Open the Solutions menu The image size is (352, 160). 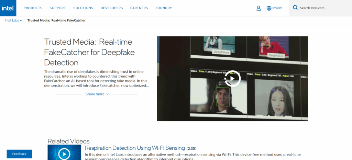83,8
